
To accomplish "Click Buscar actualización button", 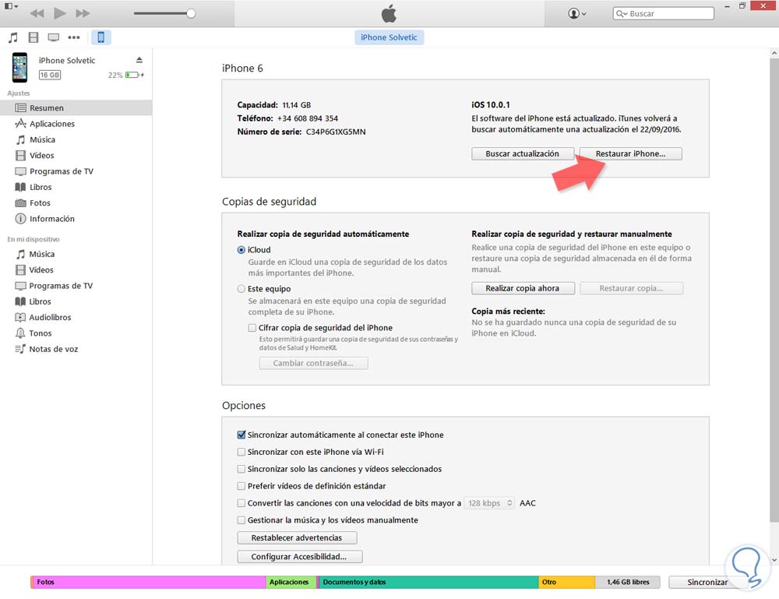I will pyautogui.click(x=522, y=154).
